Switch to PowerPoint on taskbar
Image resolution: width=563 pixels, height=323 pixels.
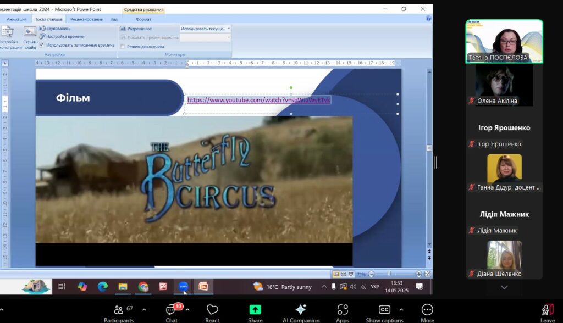203,286
